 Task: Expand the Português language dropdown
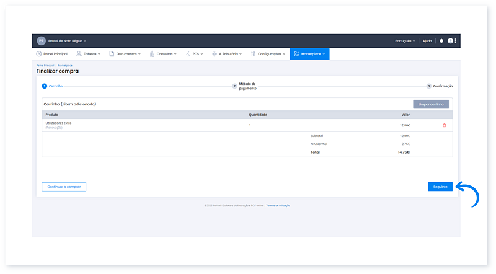(405, 41)
